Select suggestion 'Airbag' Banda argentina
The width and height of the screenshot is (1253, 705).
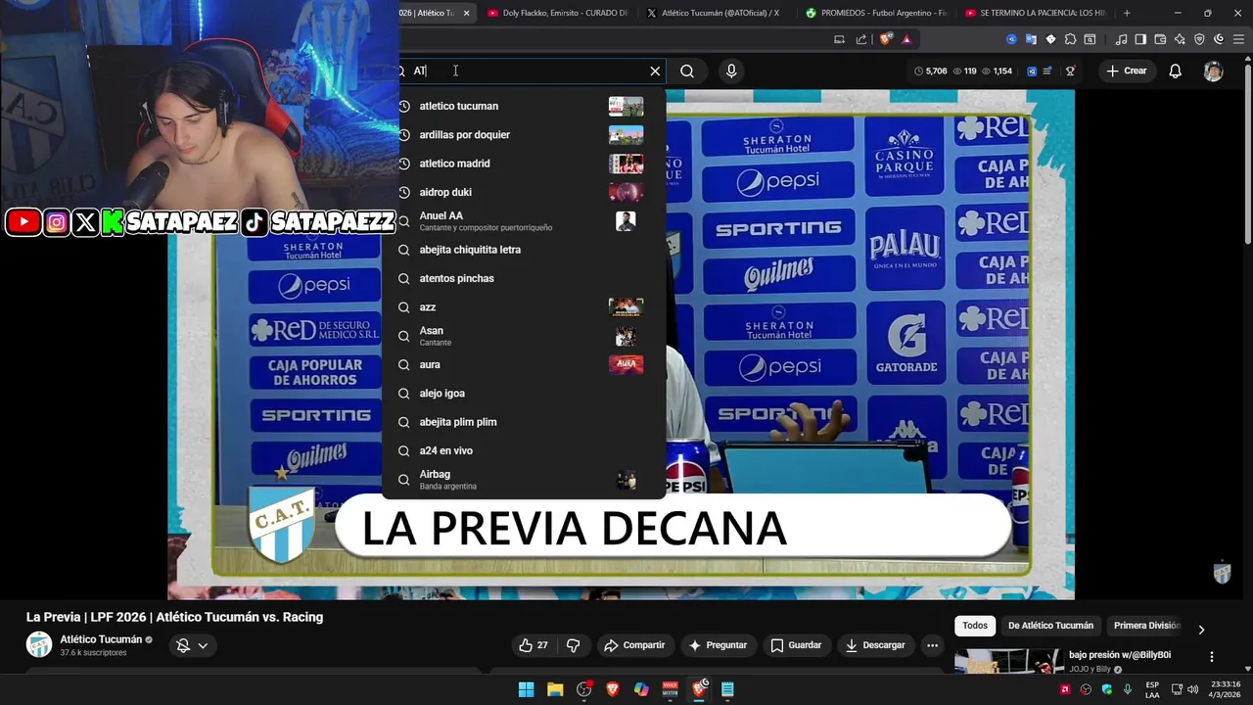pos(524,480)
